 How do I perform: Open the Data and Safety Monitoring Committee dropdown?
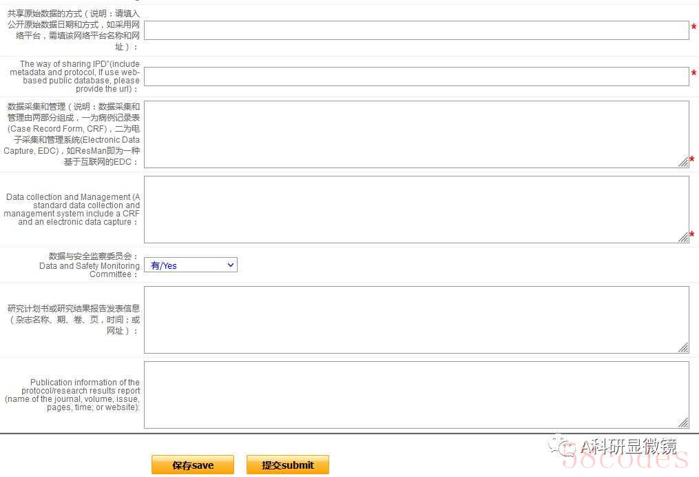click(191, 265)
